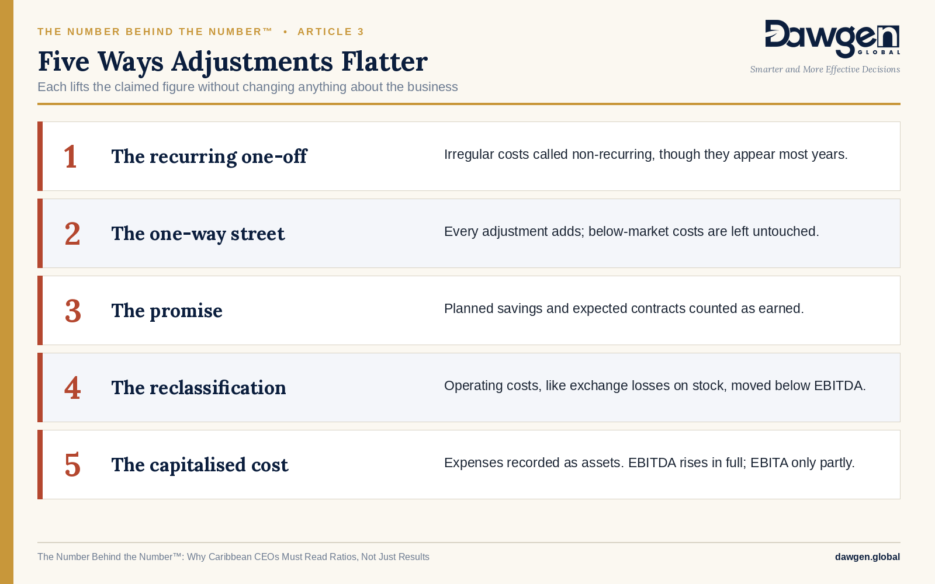This screenshot has width=935, height=584.
Task: Click description about planned savings counted as earned
Action: 624,308
